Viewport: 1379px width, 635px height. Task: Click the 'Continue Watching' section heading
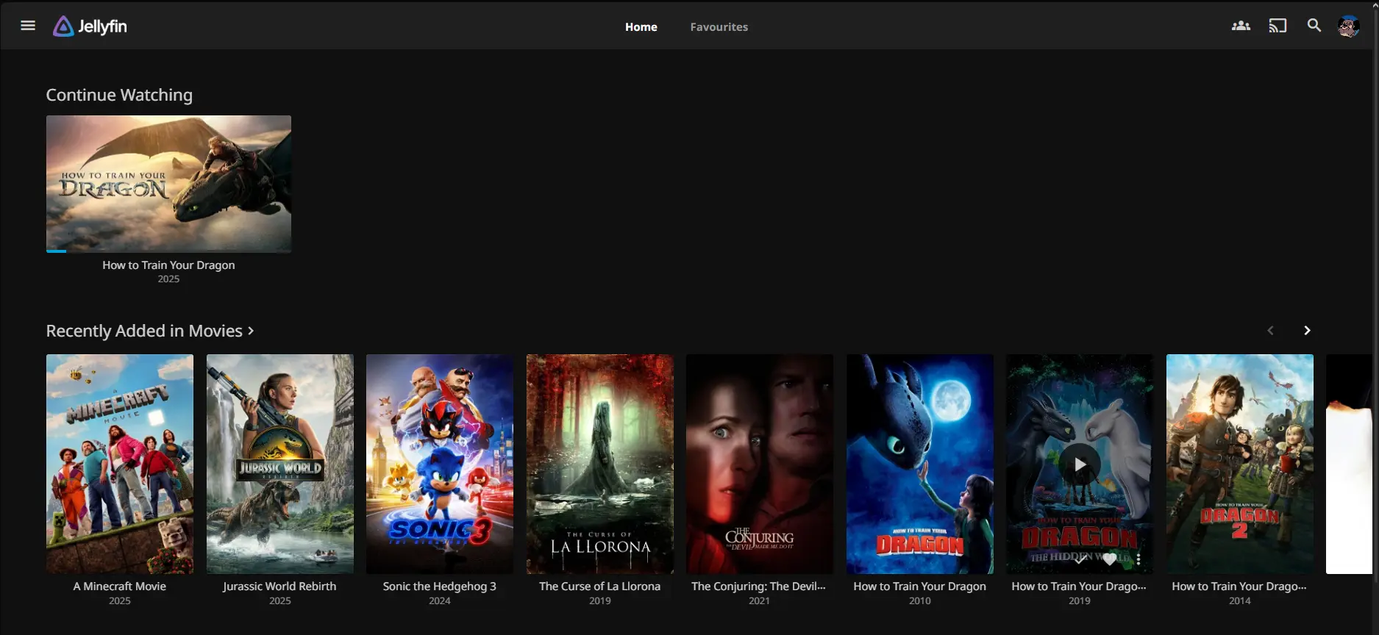[x=119, y=96]
